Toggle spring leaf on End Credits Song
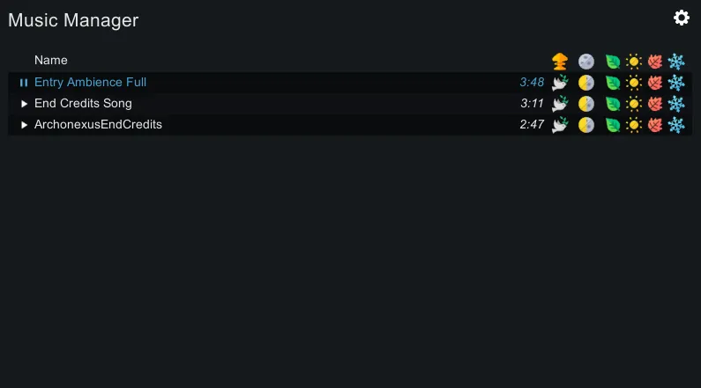Viewport: 701px width, 388px height. tap(613, 104)
